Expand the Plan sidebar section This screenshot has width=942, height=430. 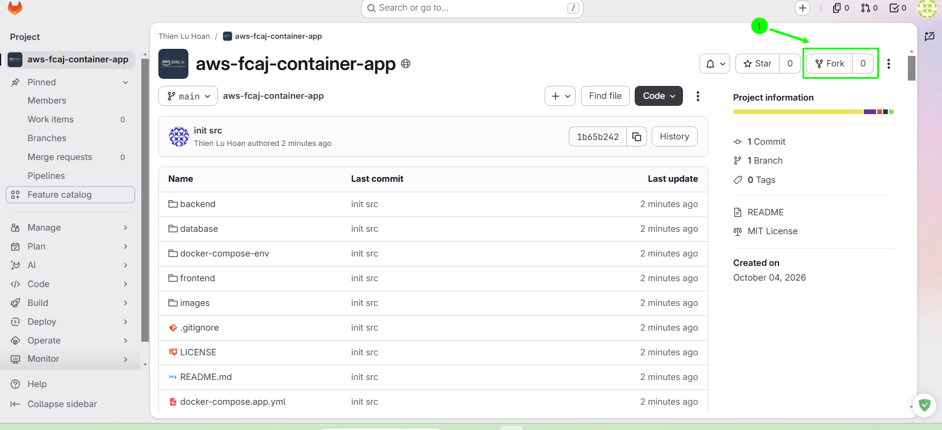[x=70, y=246]
